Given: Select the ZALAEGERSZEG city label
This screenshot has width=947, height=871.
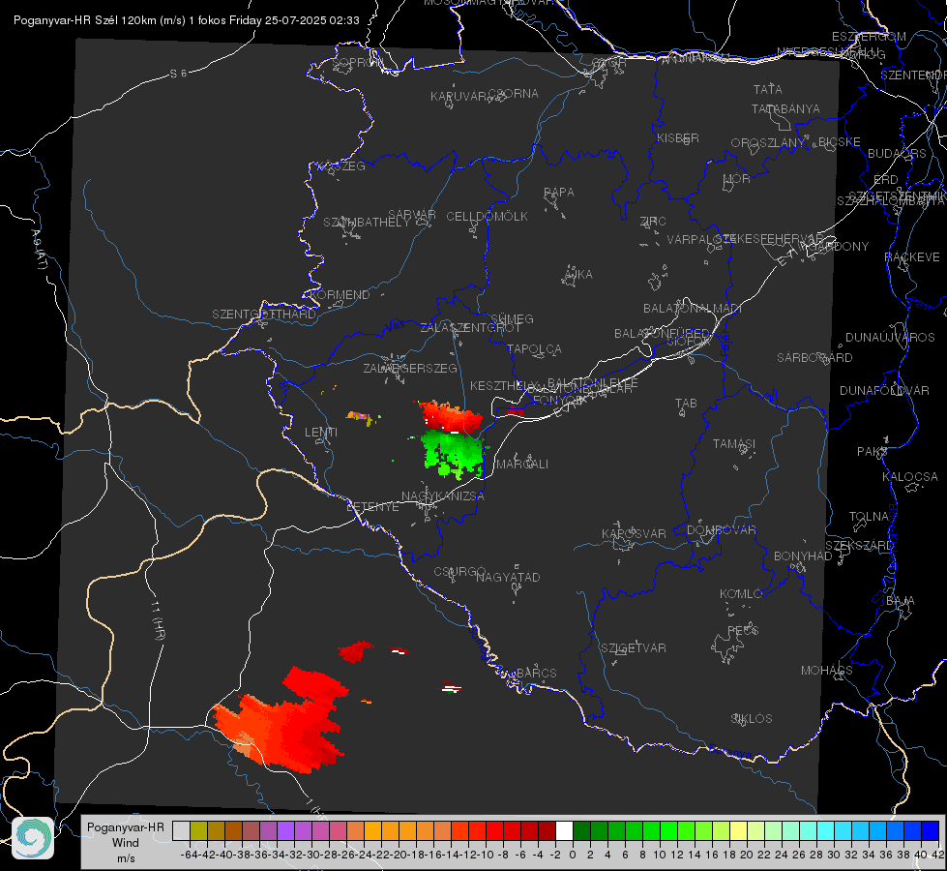Looking at the screenshot, I should pos(410,368).
